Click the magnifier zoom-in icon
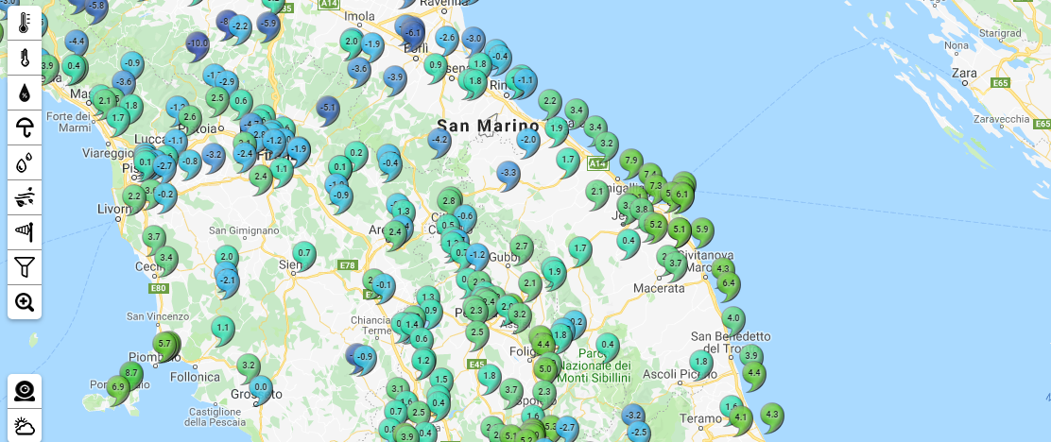Viewport: 1051px width, 442px height. coord(25,302)
